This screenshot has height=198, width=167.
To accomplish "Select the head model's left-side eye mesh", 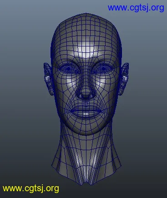I will coord(69,69).
